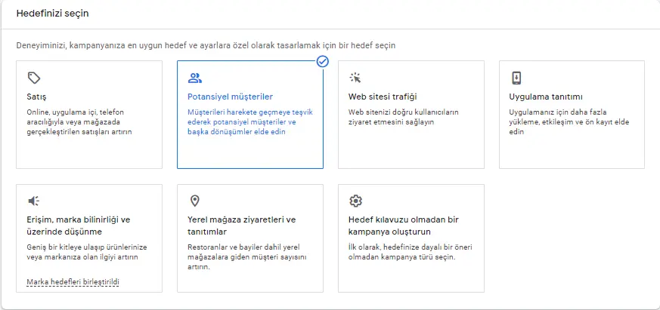Screen dimensions: 660x310
Task: Click the price tag icon on the Satış card
Action: [34, 78]
